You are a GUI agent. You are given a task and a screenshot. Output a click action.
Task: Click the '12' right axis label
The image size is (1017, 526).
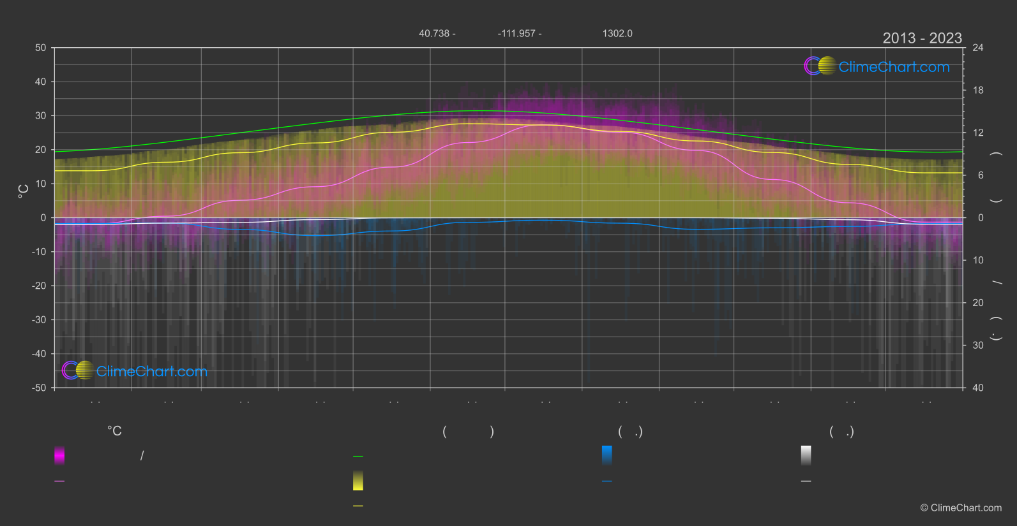[x=978, y=133]
